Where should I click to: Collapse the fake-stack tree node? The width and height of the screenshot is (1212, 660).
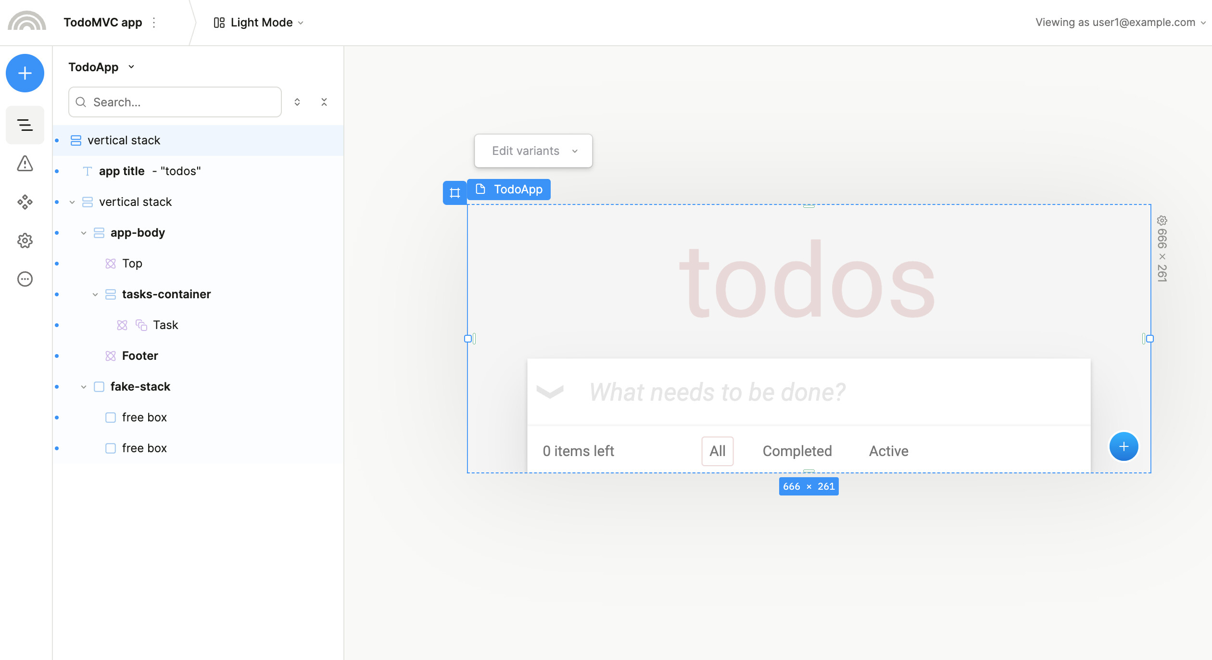click(x=84, y=387)
